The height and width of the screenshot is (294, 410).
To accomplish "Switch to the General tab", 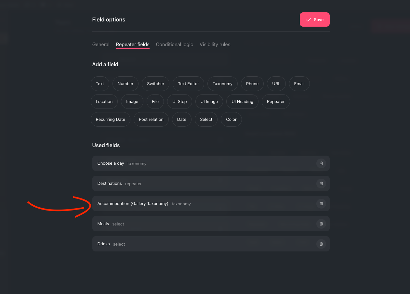I will [101, 45].
